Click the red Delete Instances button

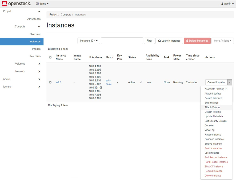pyautogui.click(x=197, y=41)
